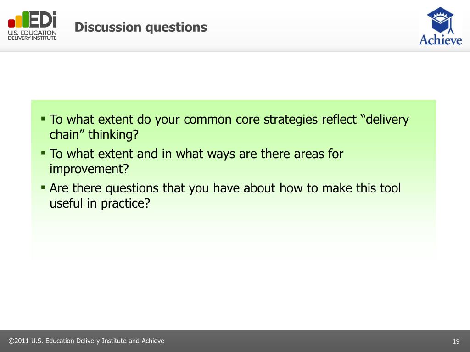
Task: Click the "Achieve" wordmark text
Action: pyautogui.click(x=440, y=40)
